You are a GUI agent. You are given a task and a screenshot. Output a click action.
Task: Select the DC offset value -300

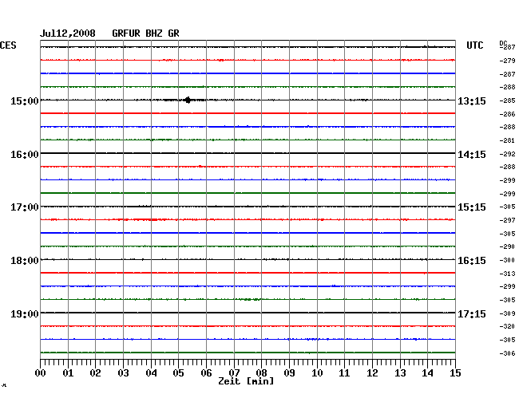507,260
